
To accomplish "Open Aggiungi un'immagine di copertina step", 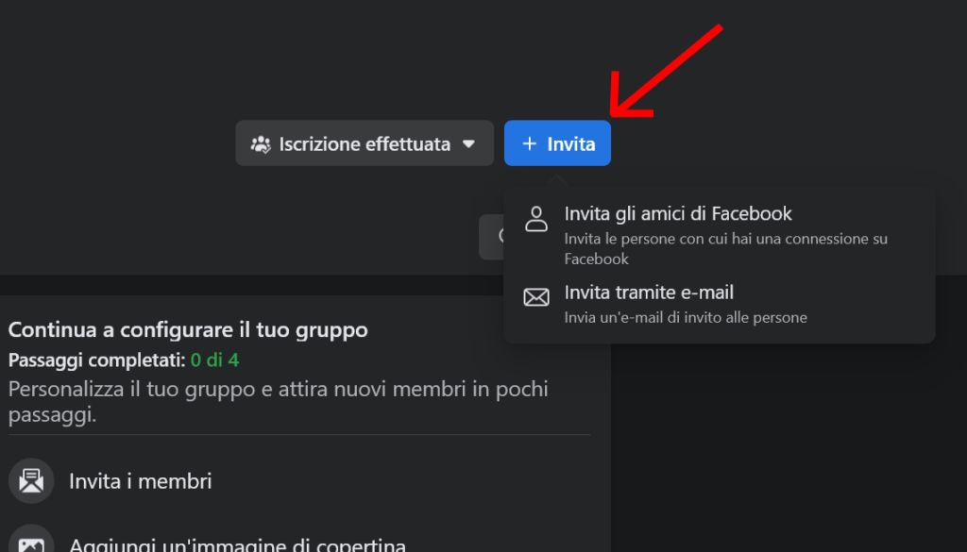I will click(299, 539).
